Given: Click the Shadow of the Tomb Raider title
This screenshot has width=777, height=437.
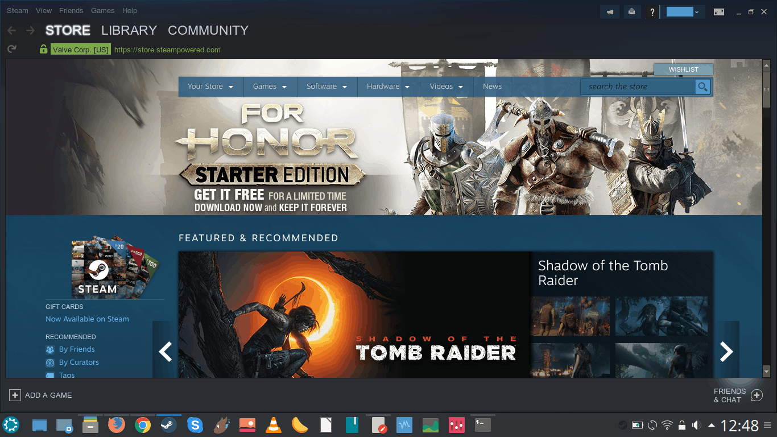Looking at the screenshot, I should click(x=603, y=273).
